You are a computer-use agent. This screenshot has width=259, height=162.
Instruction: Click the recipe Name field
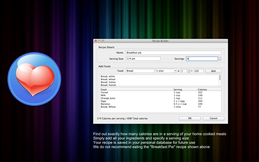coord(174,52)
